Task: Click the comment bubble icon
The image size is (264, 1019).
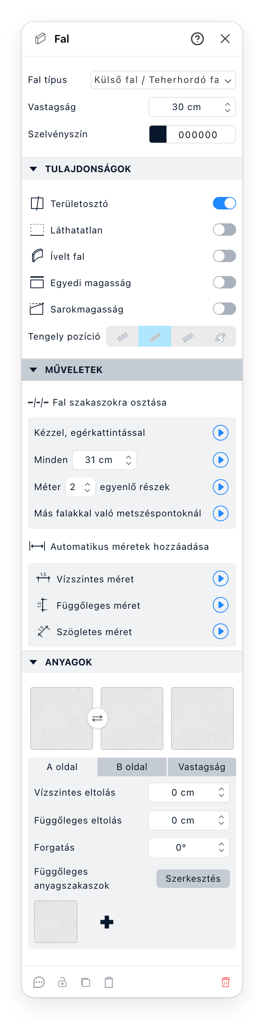Action: pyautogui.click(x=39, y=982)
